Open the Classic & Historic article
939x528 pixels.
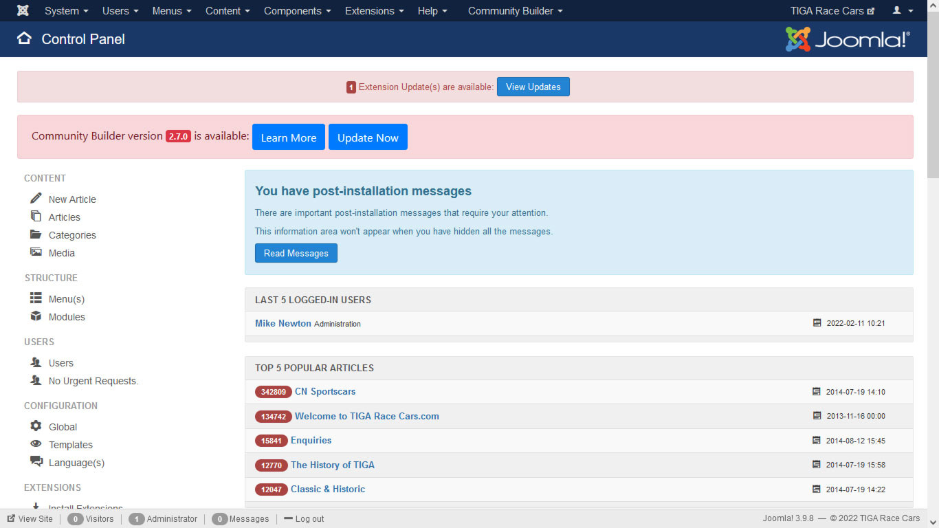(x=328, y=489)
